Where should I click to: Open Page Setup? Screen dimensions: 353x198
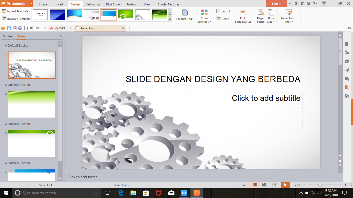pyautogui.click(x=260, y=16)
